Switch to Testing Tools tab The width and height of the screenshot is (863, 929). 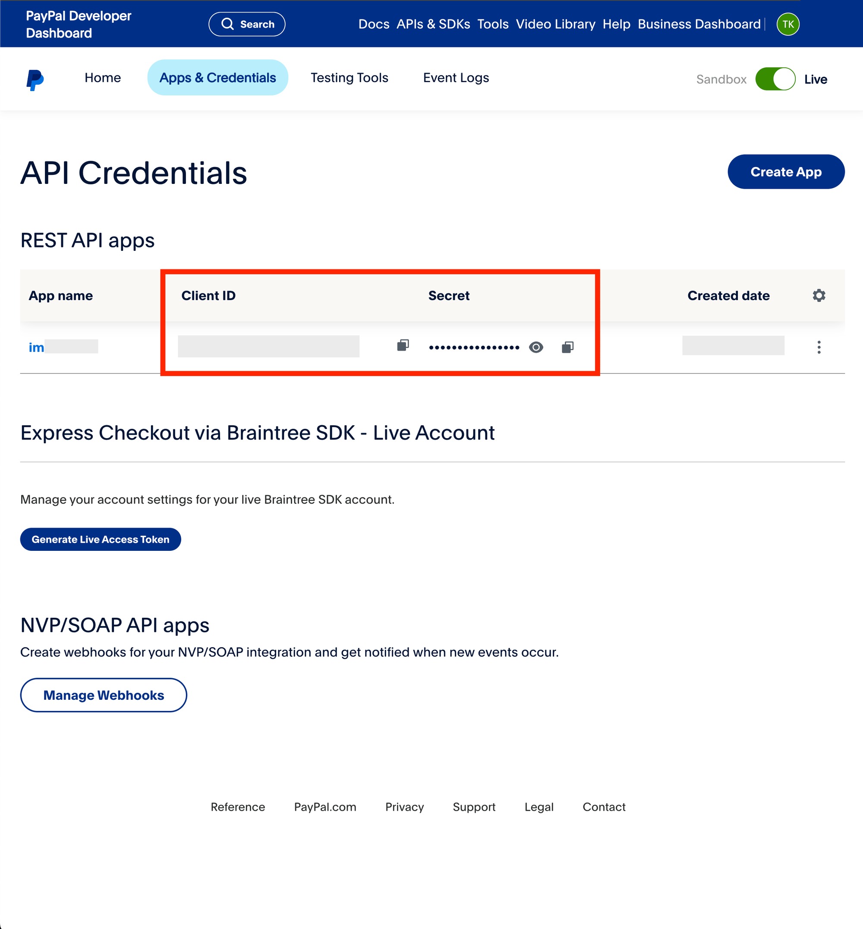coord(350,78)
